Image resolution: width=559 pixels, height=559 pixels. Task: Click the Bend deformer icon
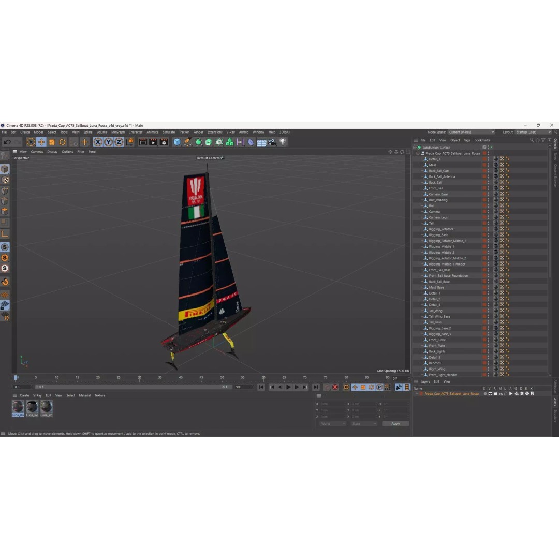[x=251, y=142]
